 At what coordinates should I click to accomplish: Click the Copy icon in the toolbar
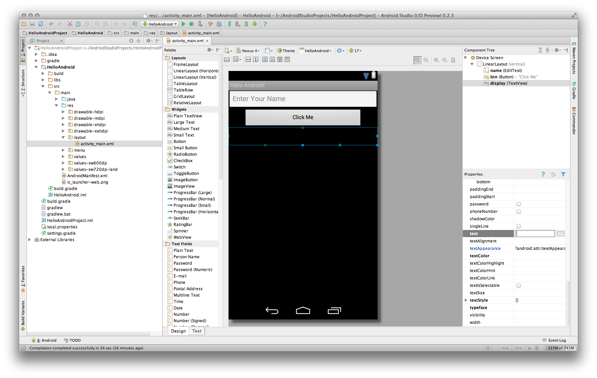point(78,24)
